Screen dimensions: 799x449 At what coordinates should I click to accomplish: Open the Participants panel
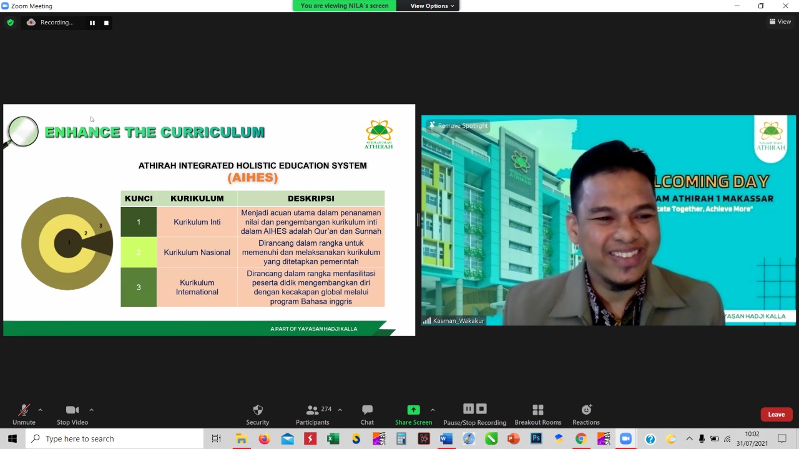pyautogui.click(x=313, y=414)
